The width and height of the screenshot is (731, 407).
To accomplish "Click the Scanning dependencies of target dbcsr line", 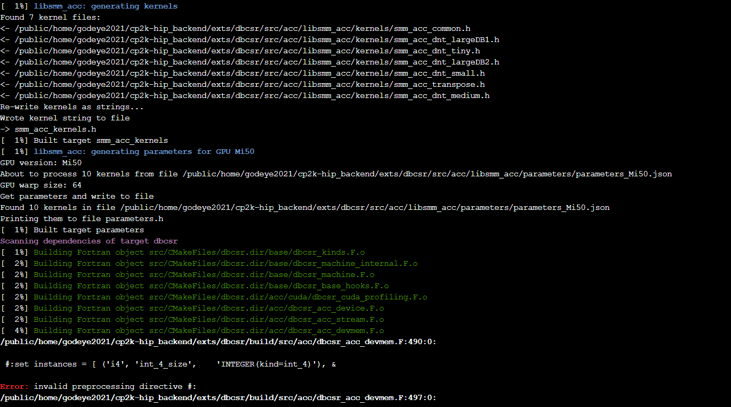I will (x=88, y=241).
